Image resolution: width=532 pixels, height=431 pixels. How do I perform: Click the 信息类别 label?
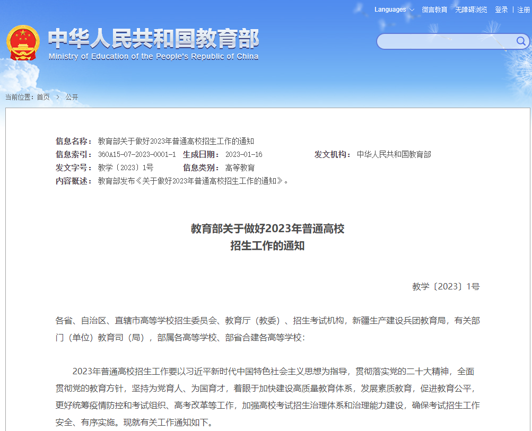[x=201, y=168]
